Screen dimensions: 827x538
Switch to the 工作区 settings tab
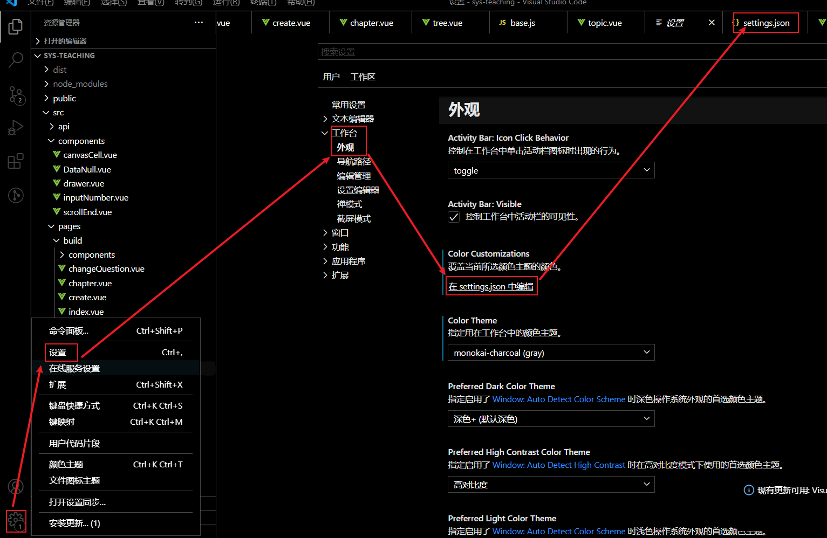point(363,77)
